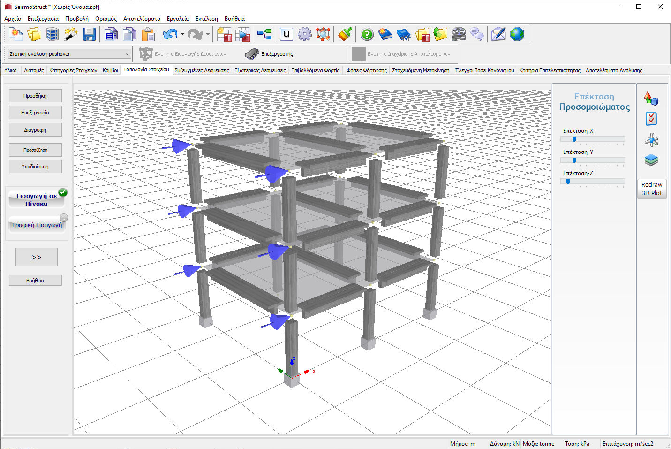
Task: Click the Units selector 'u' icon
Action: (x=286, y=34)
